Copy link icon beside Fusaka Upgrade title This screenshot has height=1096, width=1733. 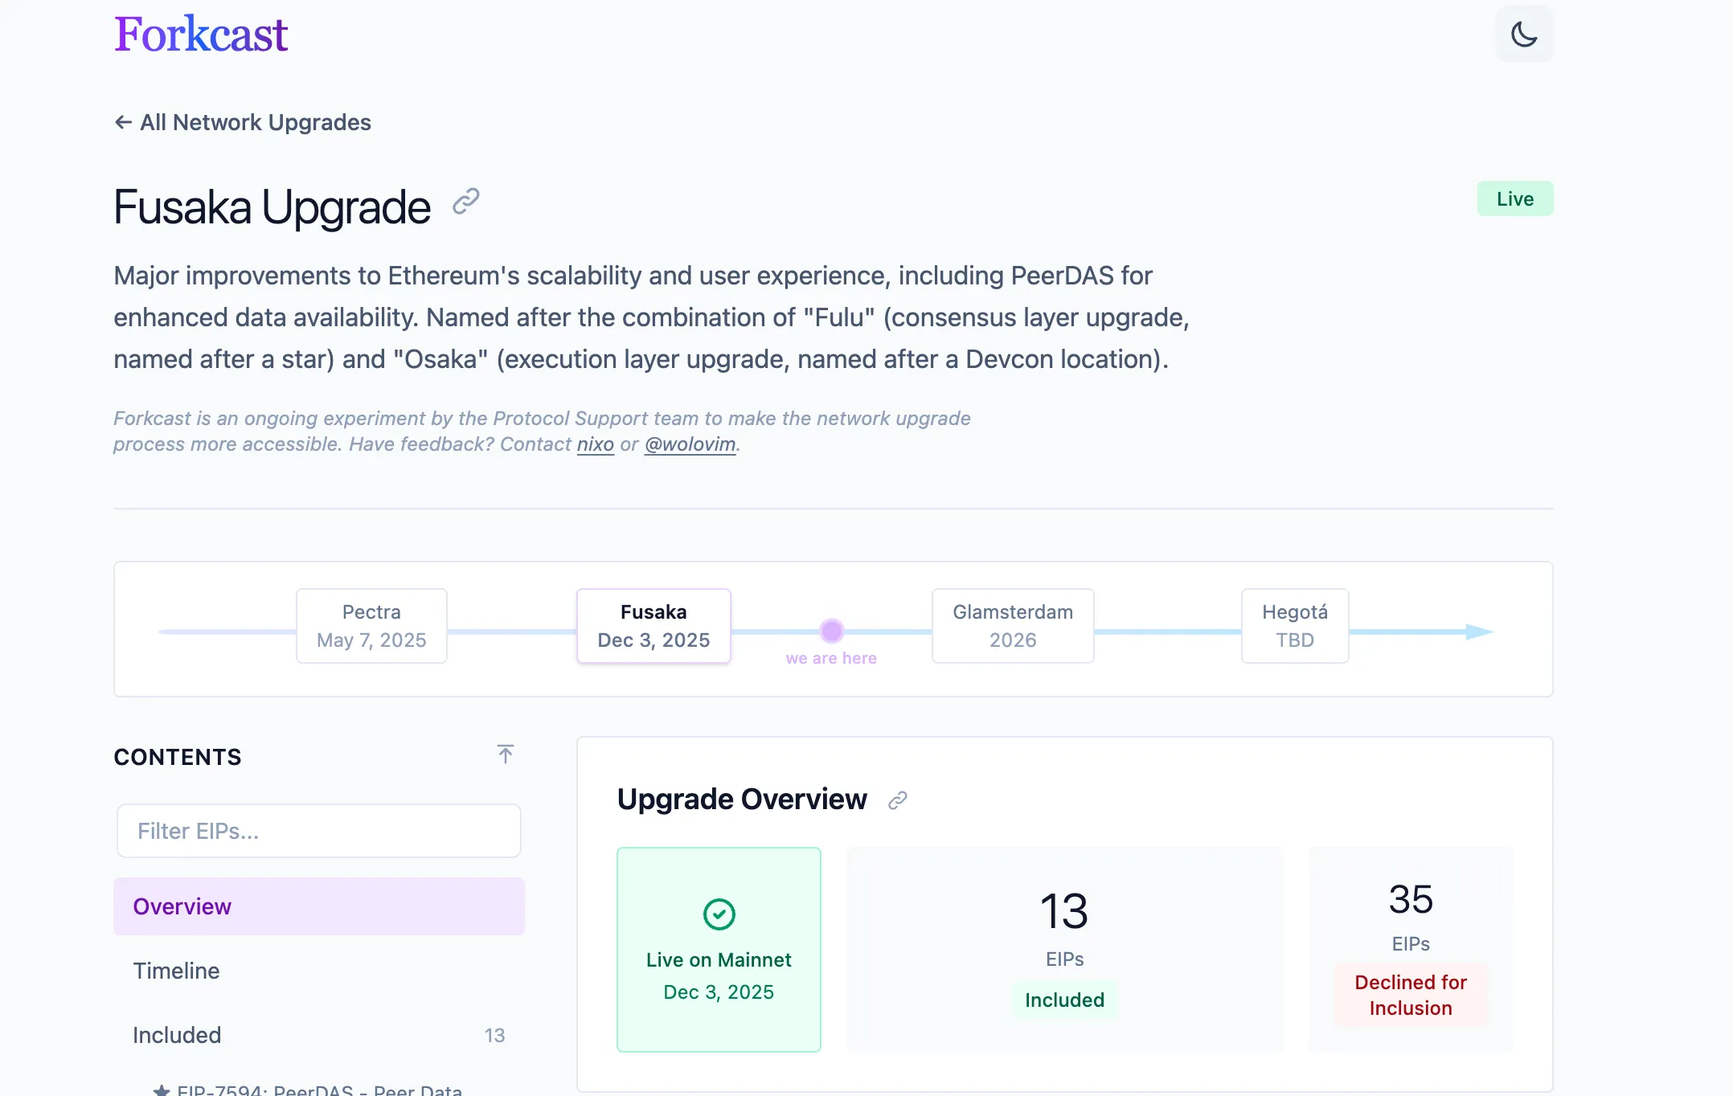465,202
